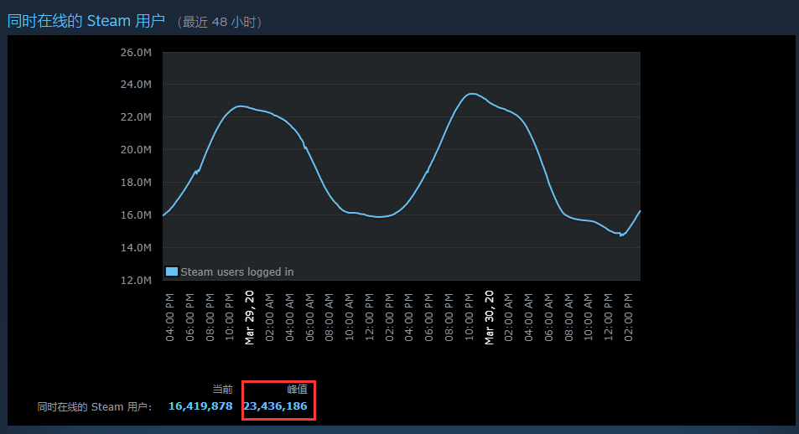Click the 20.0M y-axis label

point(136,150)
